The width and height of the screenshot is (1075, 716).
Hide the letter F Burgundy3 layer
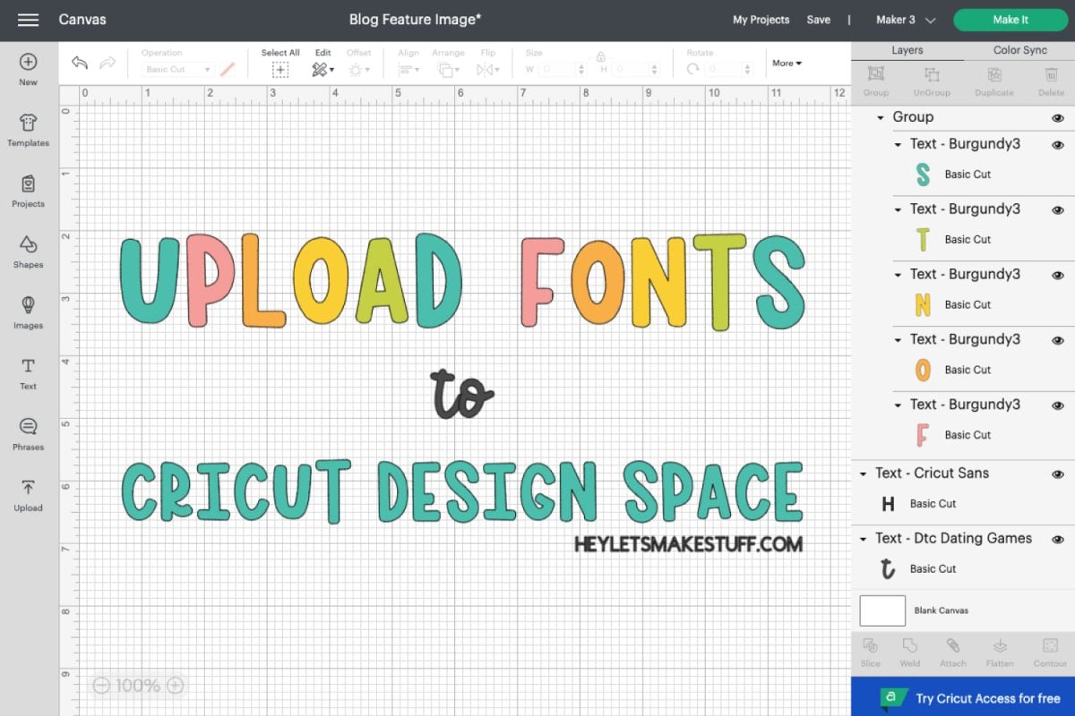point(1058,405)
